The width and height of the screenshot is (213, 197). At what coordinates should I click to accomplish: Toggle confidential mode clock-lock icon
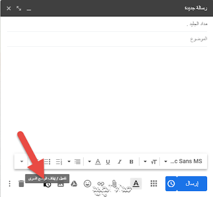47,184
